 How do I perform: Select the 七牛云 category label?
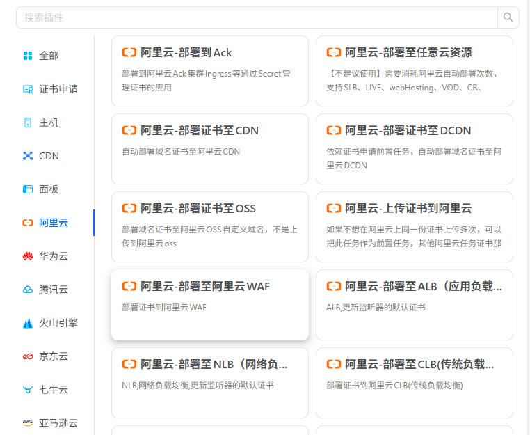(x=54, y=390)
